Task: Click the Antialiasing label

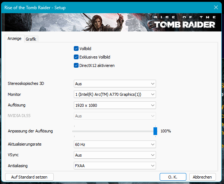Action: coord(18,166)
